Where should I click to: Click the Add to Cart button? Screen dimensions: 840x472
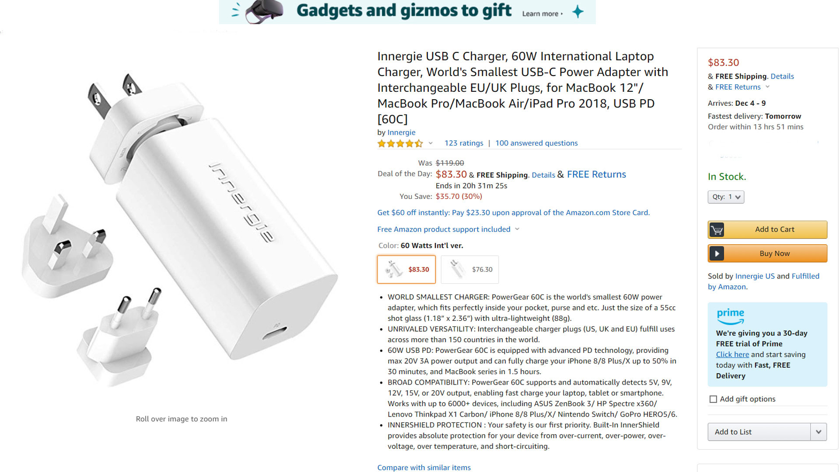click(x=774, y=229)
